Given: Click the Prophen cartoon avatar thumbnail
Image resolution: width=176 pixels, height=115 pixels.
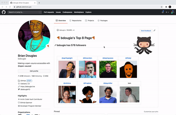Looking at the screenshot, I should (87, 94).
